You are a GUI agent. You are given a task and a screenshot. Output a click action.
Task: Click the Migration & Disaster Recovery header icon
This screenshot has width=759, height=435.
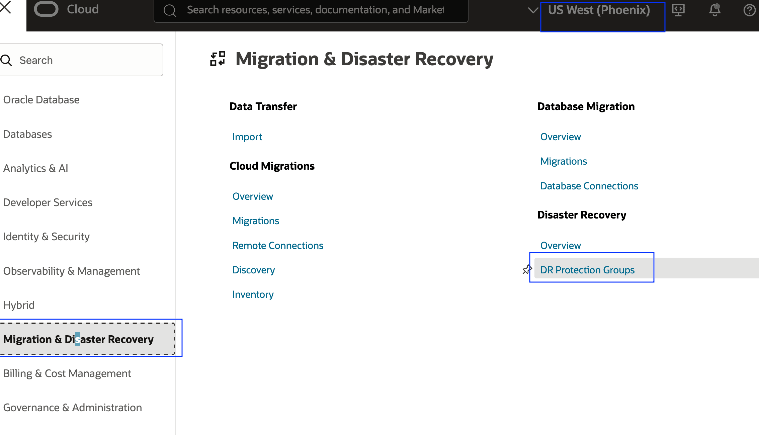(x=218, y=59)
